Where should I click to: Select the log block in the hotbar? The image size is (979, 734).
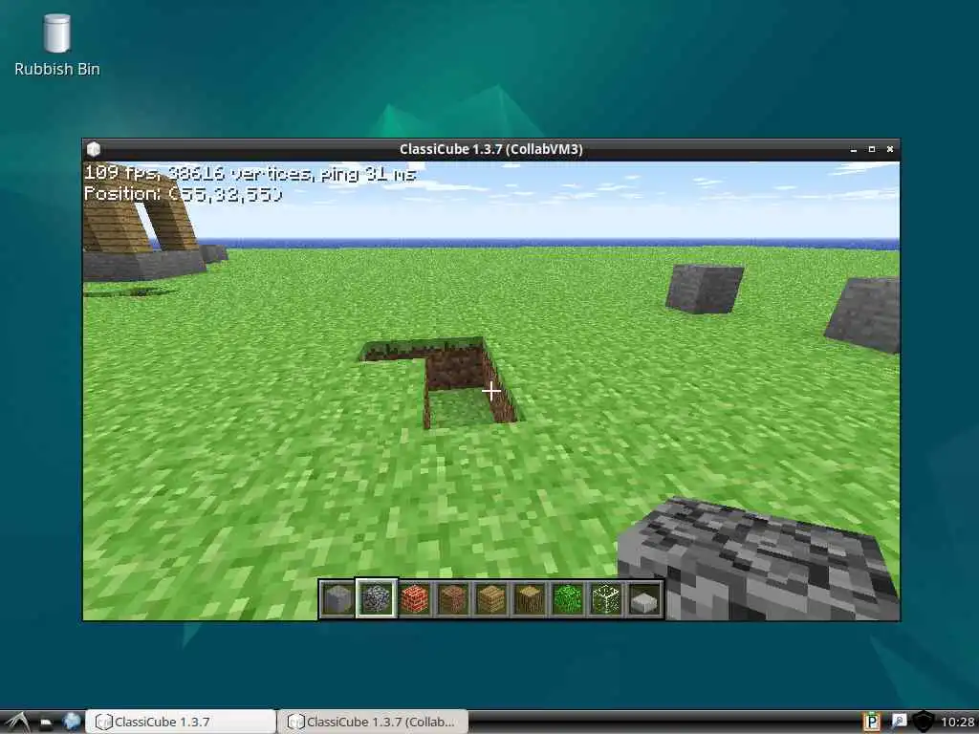coord(530,599)
